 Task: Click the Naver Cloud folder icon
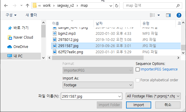pyautogui.click(x=10, y=37)
